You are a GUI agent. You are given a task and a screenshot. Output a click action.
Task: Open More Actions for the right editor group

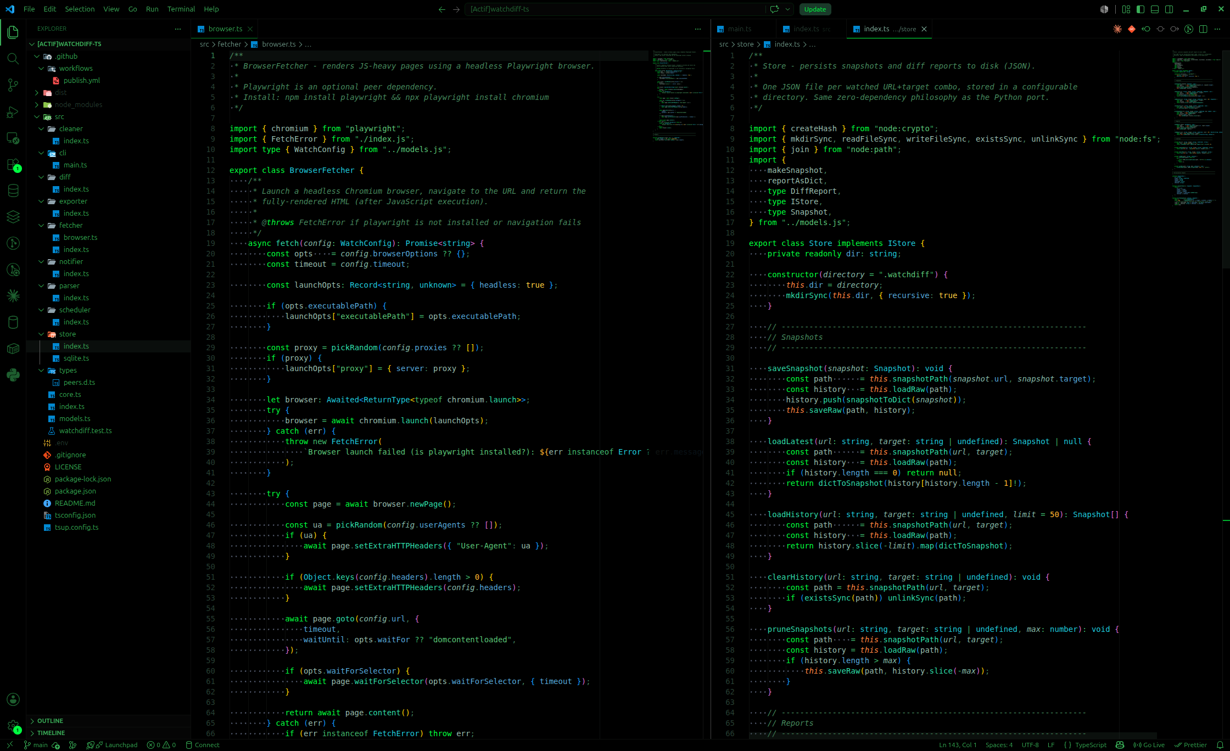pos(1217,29)
